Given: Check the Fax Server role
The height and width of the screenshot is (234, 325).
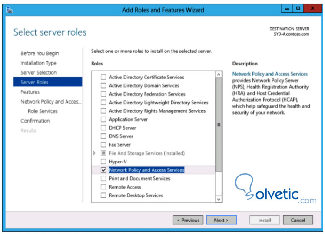Looking at the screenshot, I should [x=103, y=144].
